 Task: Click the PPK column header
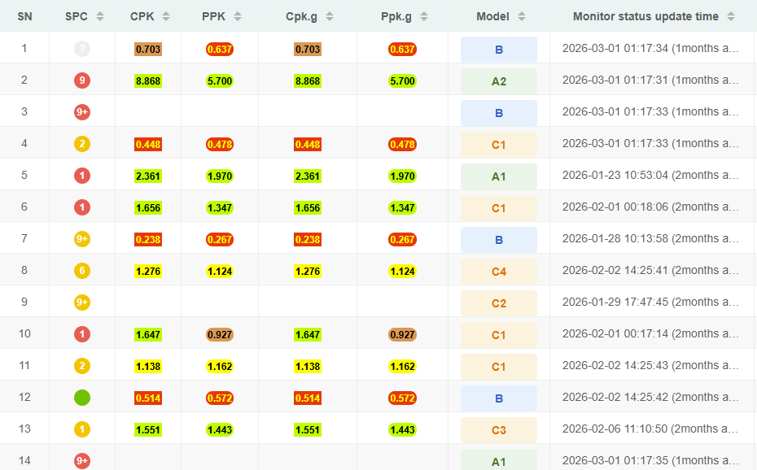[213, 16]
